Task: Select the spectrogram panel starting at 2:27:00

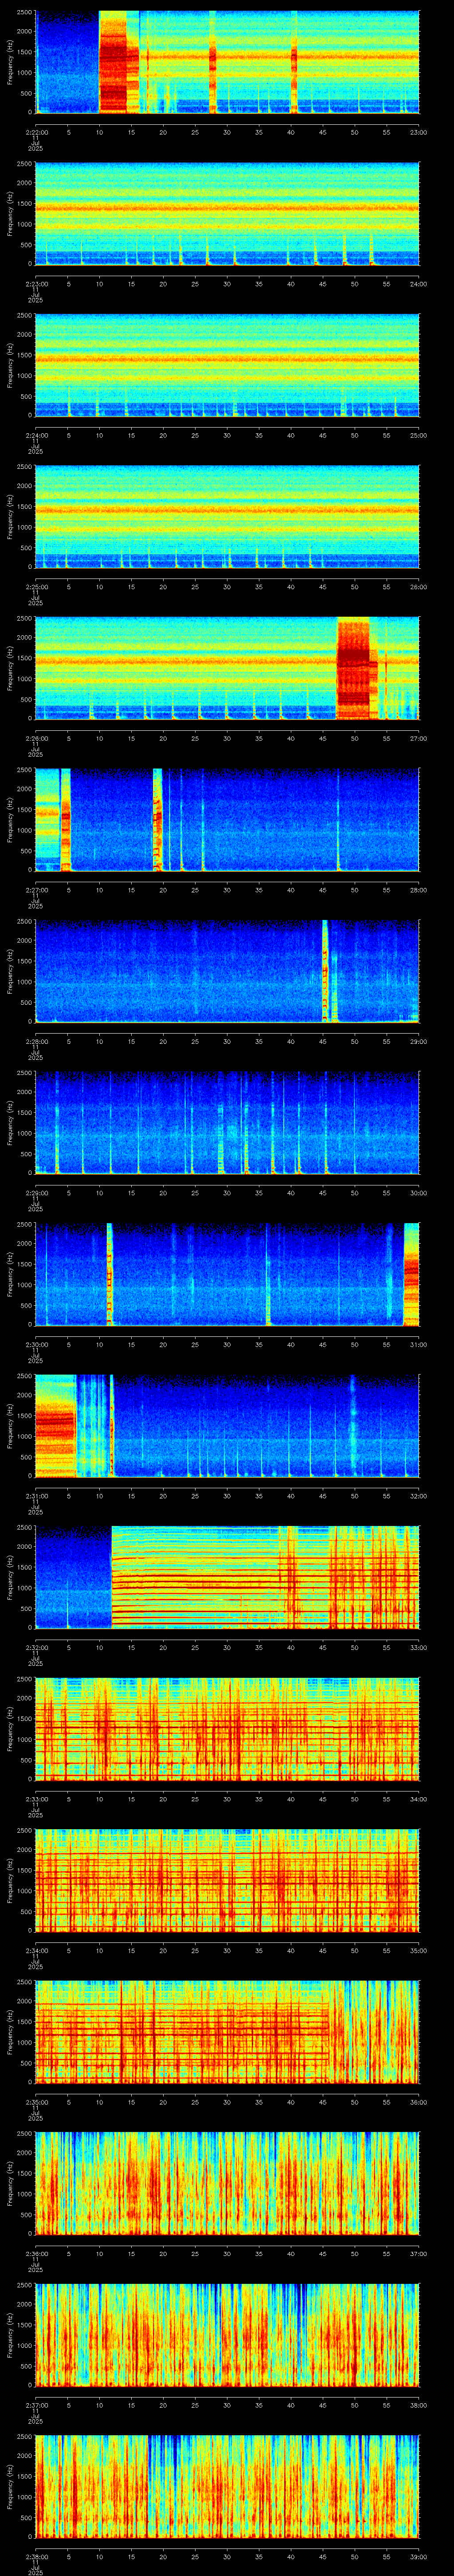Action: coord(227,819)
